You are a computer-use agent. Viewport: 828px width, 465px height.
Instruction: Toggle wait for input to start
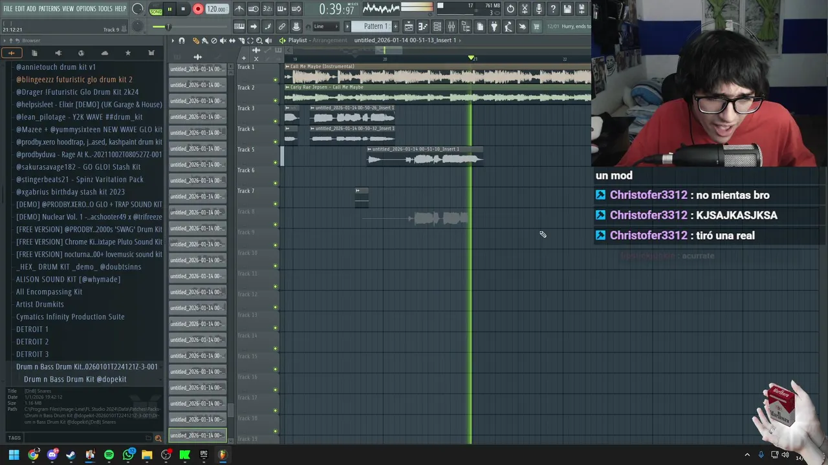coord(254,9)
